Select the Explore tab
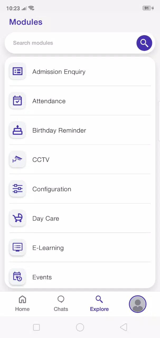Screen dimensions: 160x338 point(99,304)
